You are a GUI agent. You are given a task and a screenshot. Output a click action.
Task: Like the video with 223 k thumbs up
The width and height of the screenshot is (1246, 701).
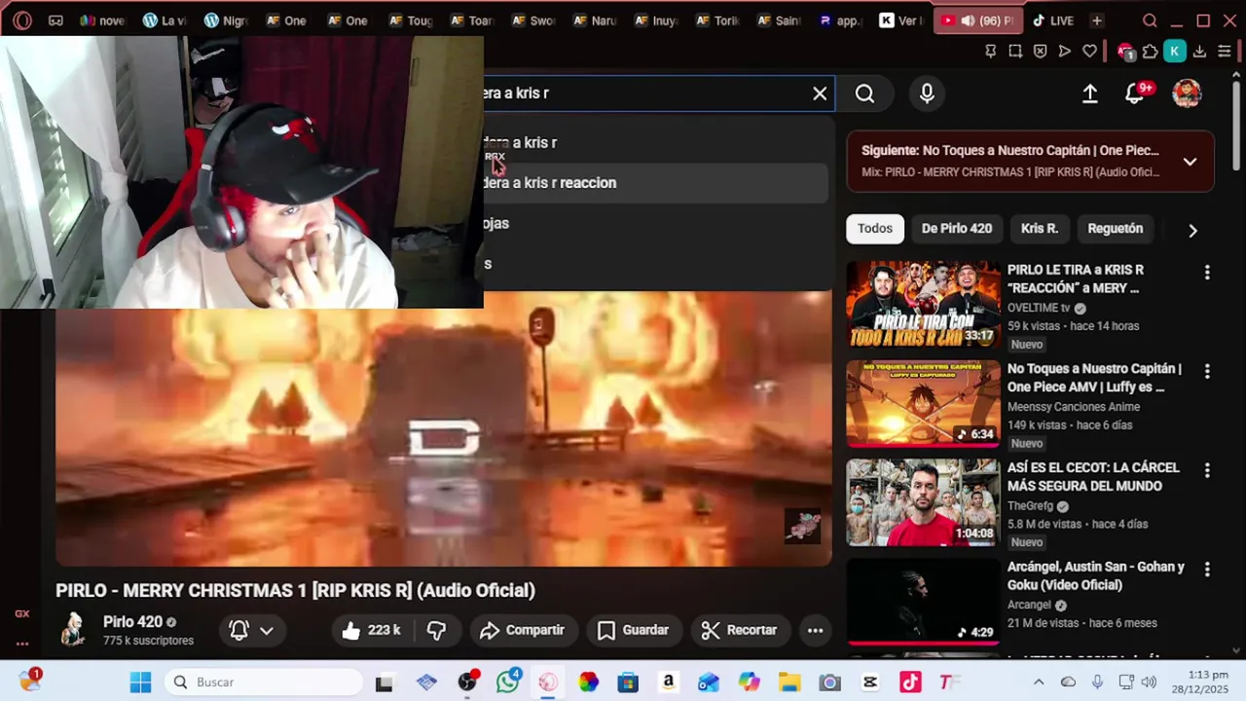tap(370, 630)
